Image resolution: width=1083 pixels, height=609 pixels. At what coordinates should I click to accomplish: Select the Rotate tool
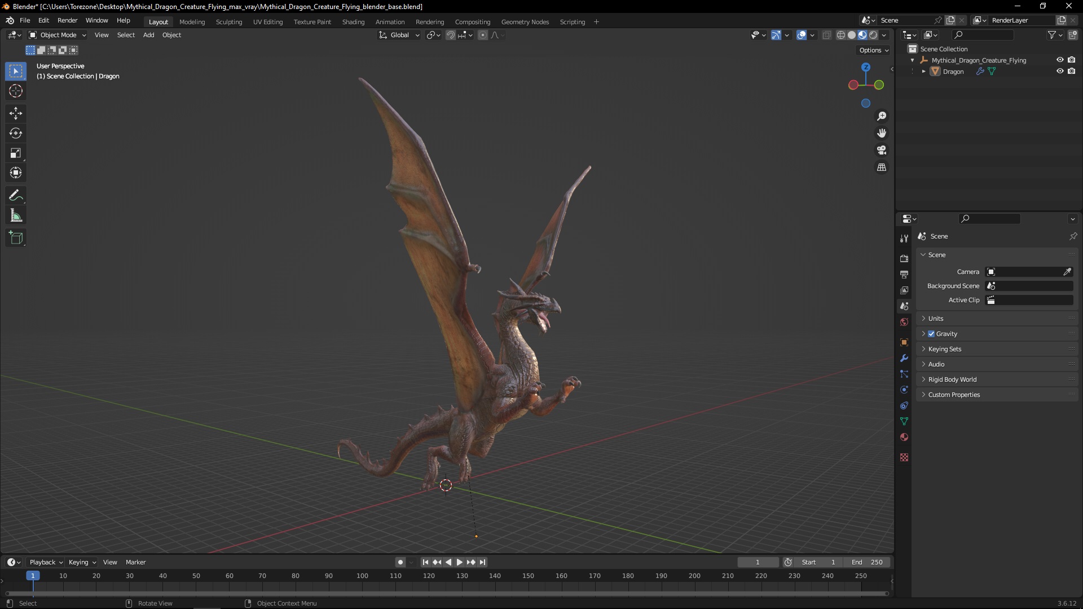[16, 133]
